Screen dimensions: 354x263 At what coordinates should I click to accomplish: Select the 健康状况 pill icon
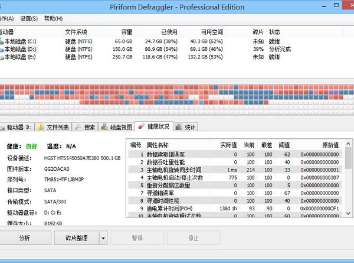[x=140, y=127]
